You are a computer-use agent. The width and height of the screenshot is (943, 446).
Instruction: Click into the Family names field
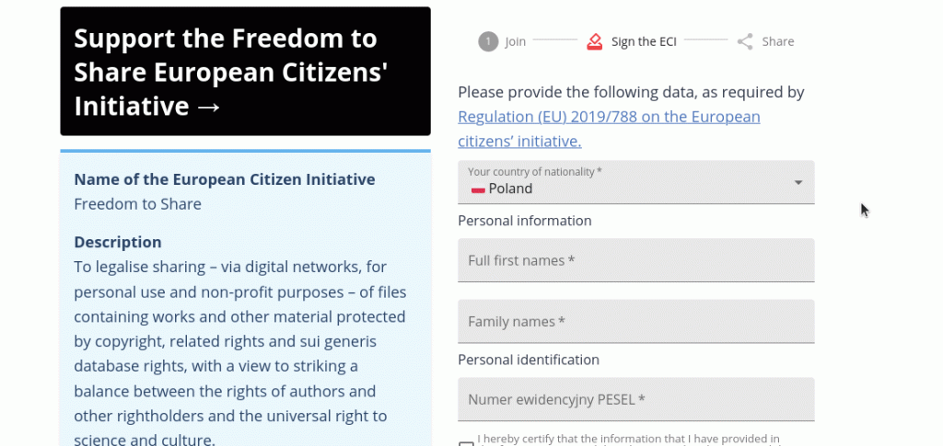(x=635, y=321)
